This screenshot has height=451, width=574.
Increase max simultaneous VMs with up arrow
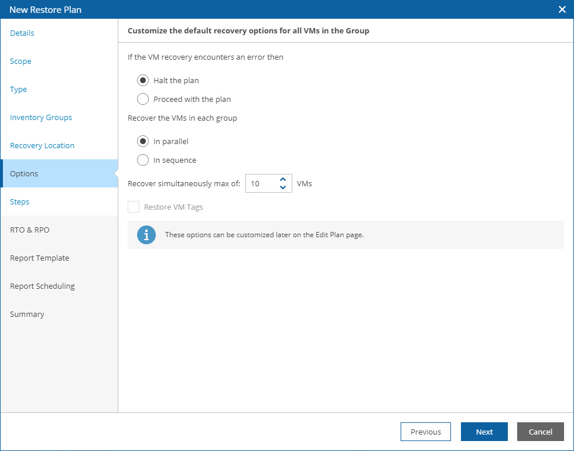point(283,179)
